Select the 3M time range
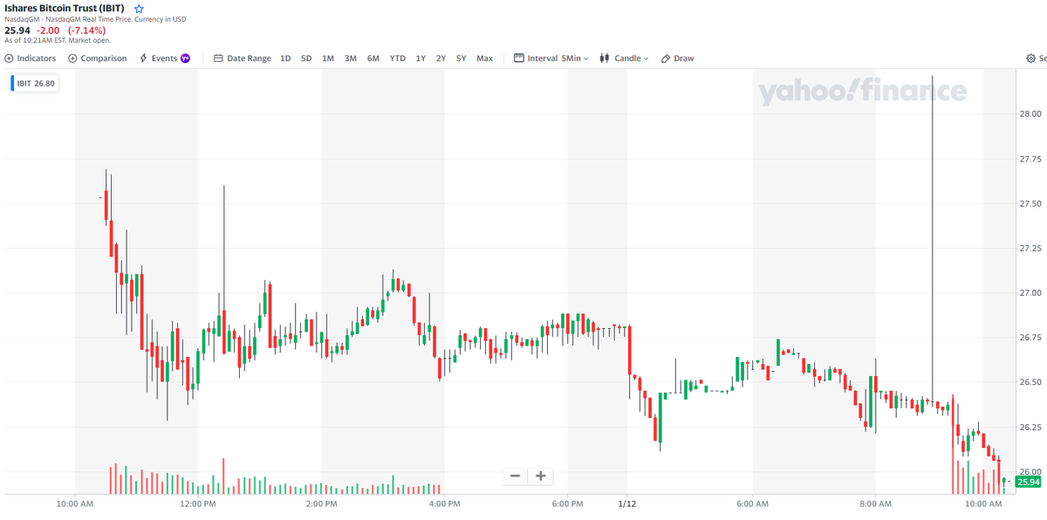This screenshot has height=520, width=1047. (x=351, y=58)
